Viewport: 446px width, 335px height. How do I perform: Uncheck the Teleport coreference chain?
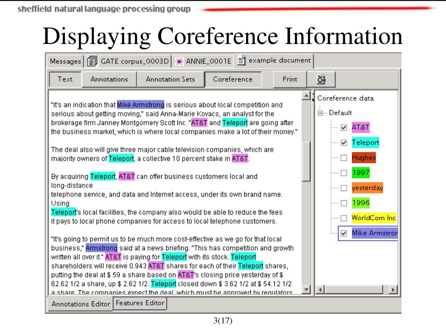coord(344,143)
